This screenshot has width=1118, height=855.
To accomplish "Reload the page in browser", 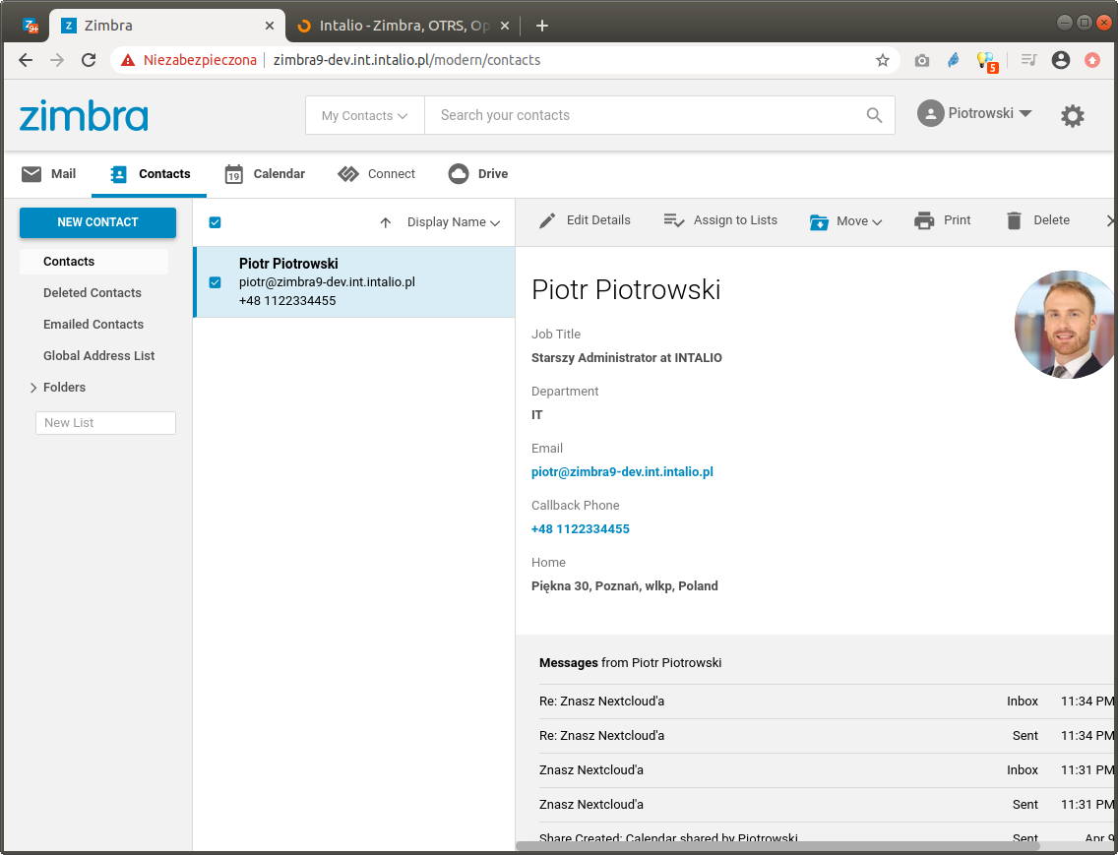I will pyautogui.click(x=89, y=61).
